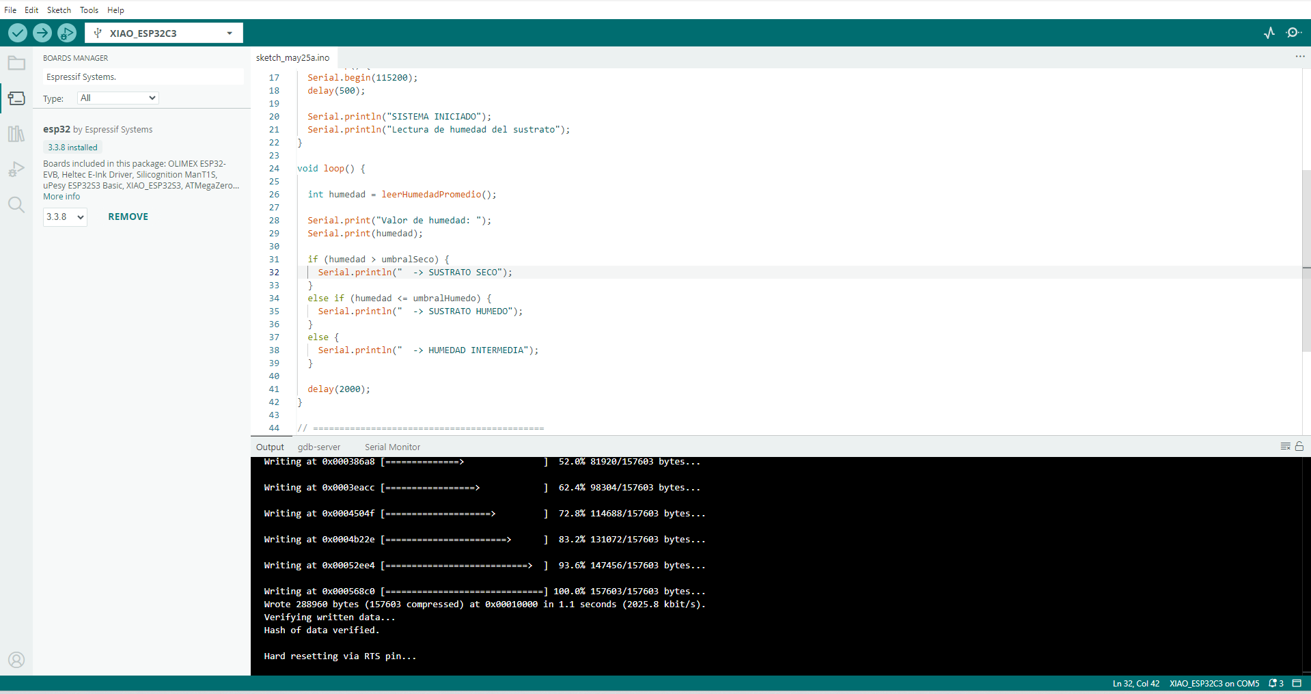The width and height of the screenshot is (1311, 694).
Task: Click the BOARDS MANAGER panel heading
Action: (x=75, y=58)
